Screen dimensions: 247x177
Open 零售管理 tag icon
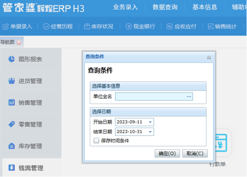tap(12, 124)
